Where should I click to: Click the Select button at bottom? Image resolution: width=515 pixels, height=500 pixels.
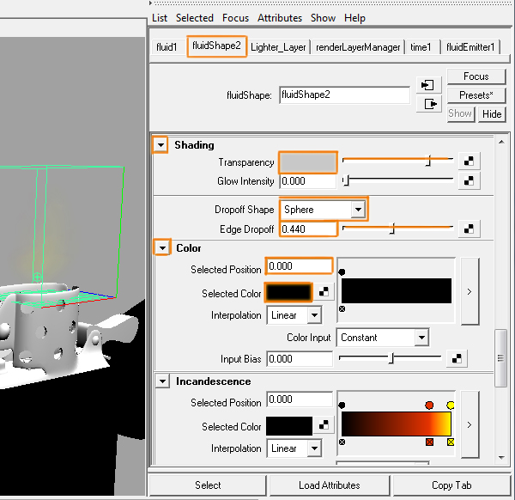coord(208,485)
